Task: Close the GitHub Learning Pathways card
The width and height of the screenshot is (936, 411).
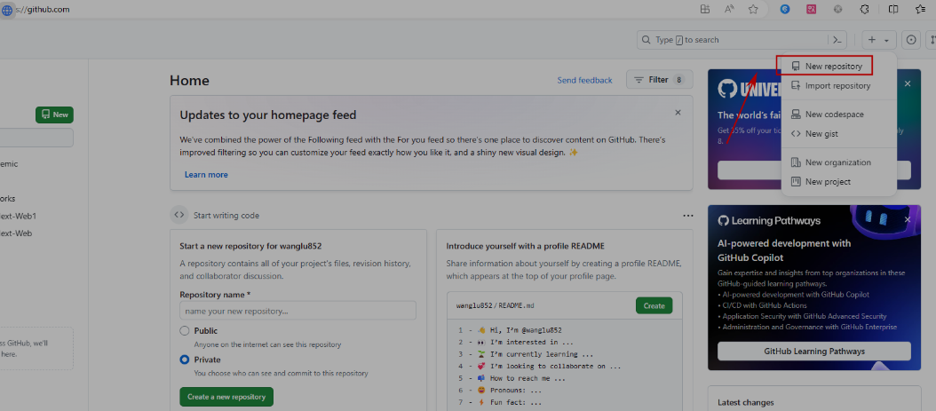Action: [x=907, y=219]
